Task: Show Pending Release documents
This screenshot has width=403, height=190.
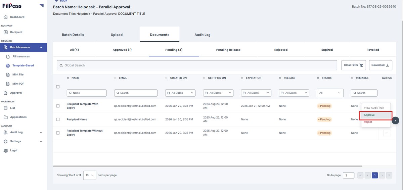Action: [x=228, y=50]
